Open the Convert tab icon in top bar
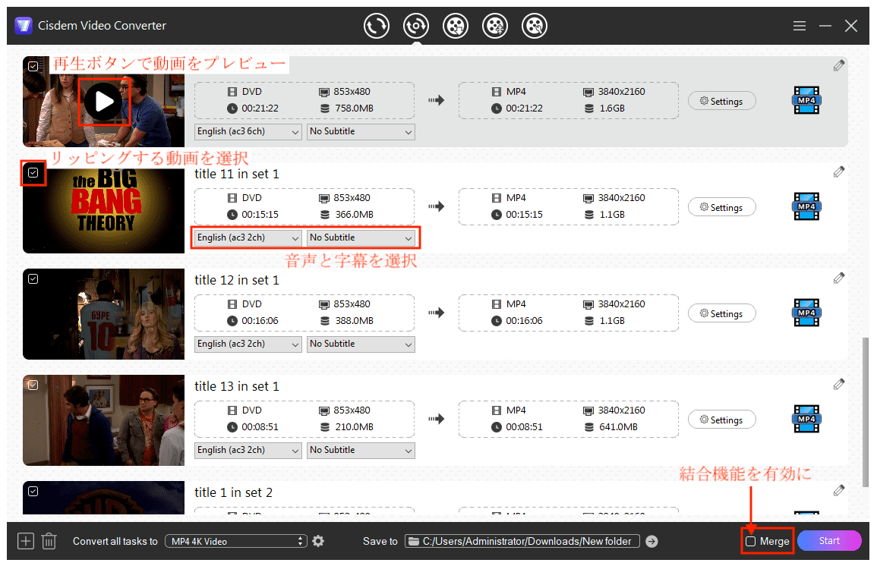877x566 pixels. pyautogui.click(x=377, y=26)
